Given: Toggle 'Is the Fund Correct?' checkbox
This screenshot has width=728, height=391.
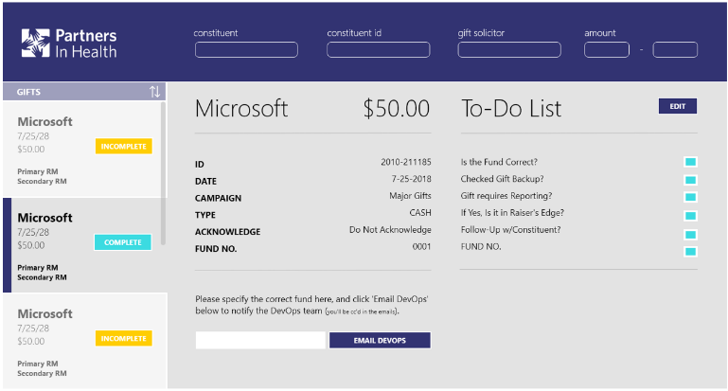Looking at the screenshot, I should (690, 162).
